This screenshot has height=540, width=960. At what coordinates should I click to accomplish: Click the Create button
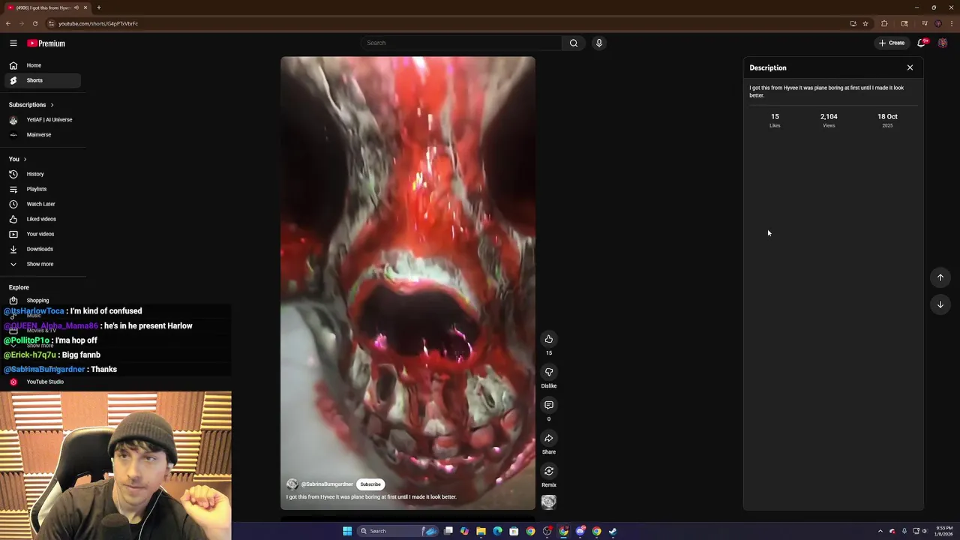(892, 43)
